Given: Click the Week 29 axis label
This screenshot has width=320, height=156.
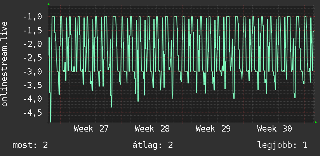Looking at the screenshot, I should point(213,129).
